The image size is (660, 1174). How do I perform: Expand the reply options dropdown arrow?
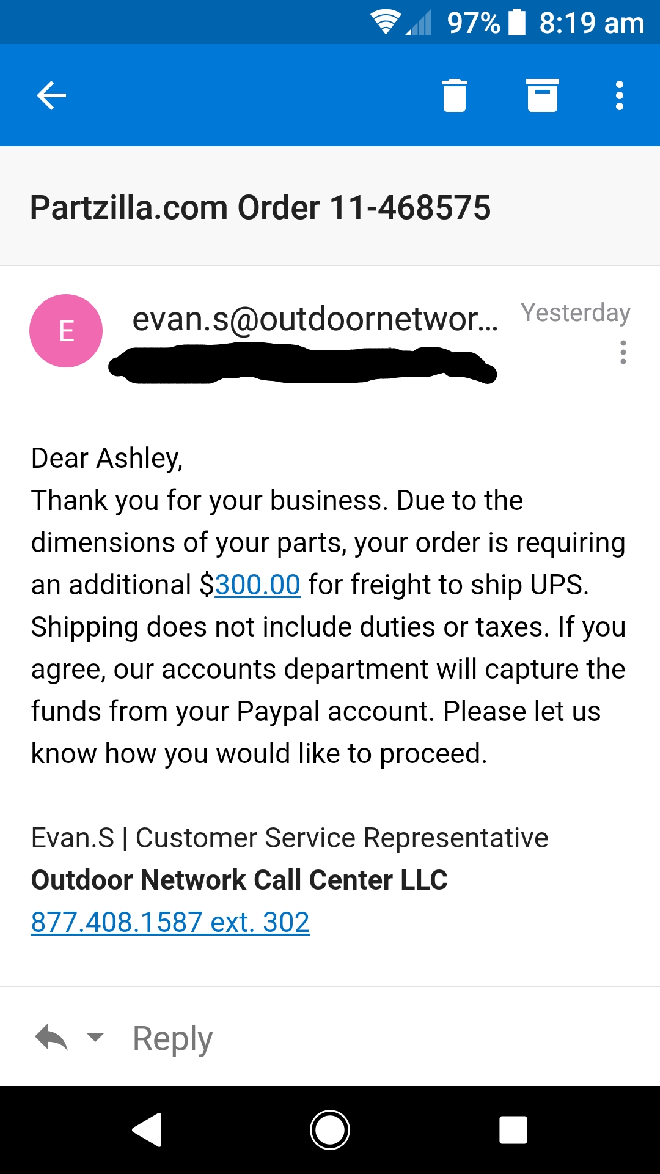coord(95,1037)
